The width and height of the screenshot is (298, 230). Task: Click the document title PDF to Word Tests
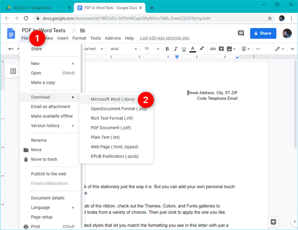44,30
